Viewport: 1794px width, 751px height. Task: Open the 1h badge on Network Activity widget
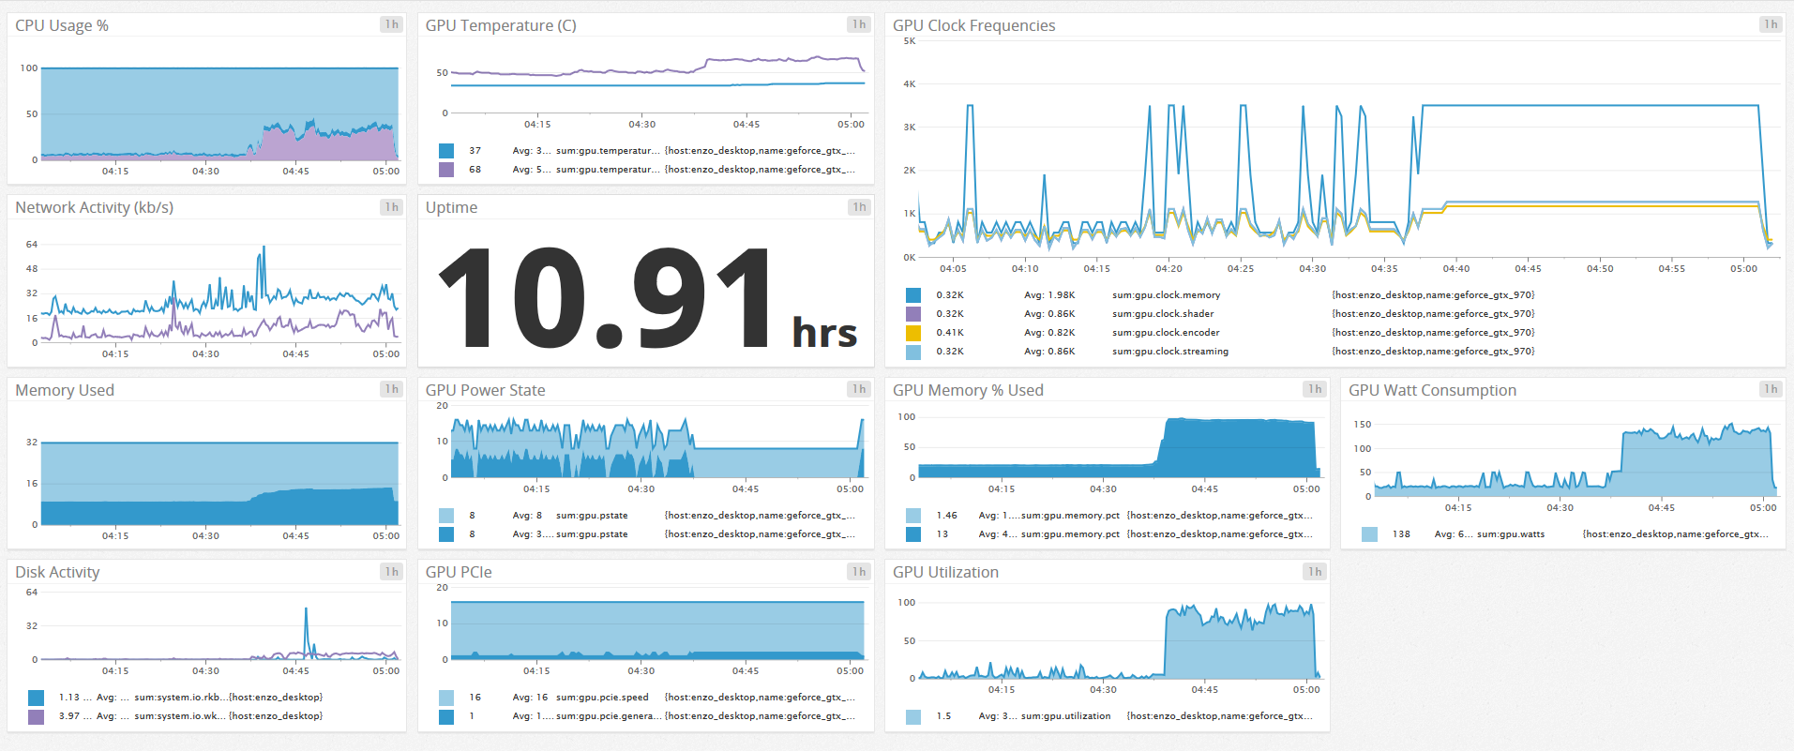(x=391, y=207)
